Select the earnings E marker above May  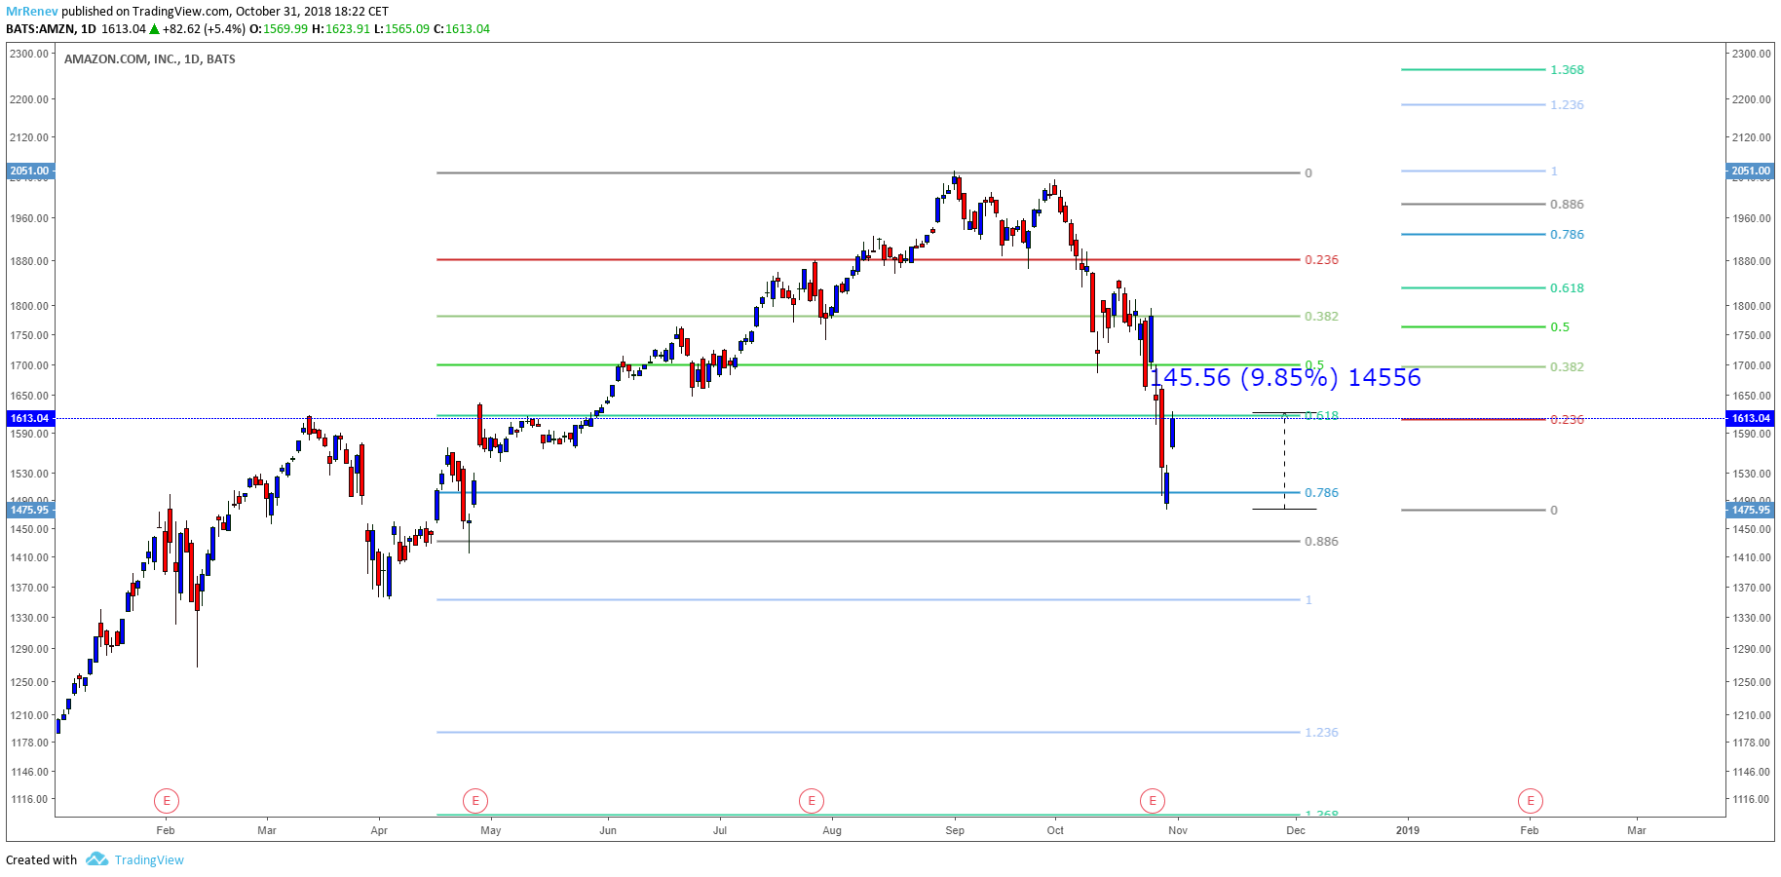point(475,801)
